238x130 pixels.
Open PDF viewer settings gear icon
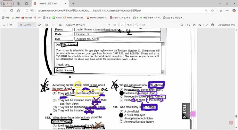pos(212,25)
